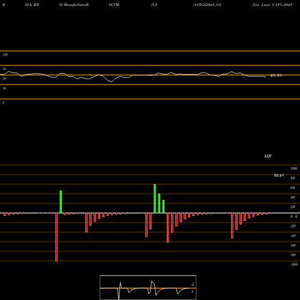Click the MR axis label '-80'
The height and width of the screenshot is (300, 300).
[293, 255]
